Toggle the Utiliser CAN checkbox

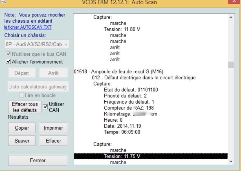45,107
